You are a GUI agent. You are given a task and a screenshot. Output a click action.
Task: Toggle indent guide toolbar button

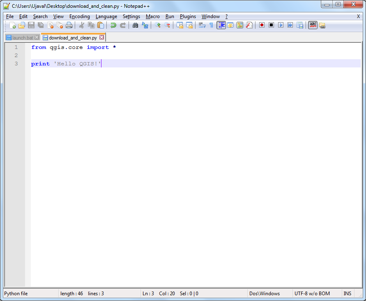pyautogui.click(x=221, y=25)
